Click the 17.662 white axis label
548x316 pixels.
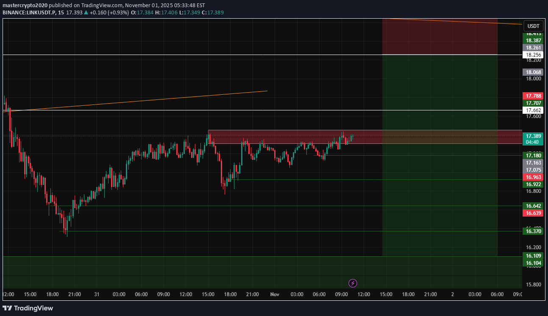[x=532, y=110]
